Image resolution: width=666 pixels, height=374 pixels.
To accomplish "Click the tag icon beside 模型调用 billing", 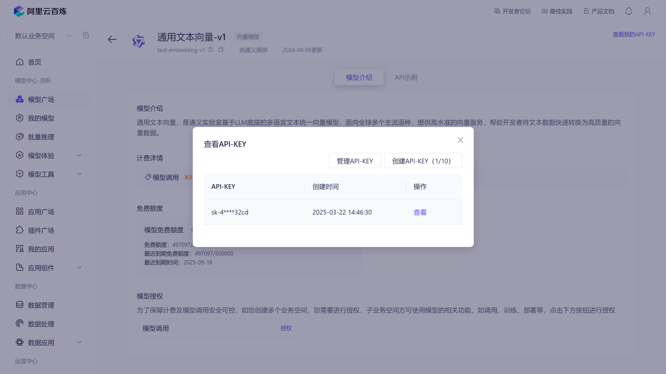I will [x=148, y=177].
